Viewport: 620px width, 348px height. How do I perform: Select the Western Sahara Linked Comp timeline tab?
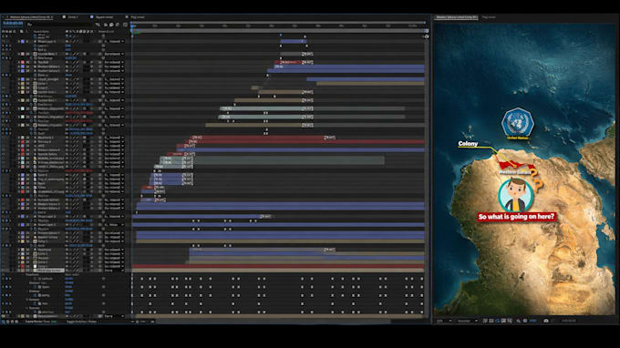tap(30, 17)
